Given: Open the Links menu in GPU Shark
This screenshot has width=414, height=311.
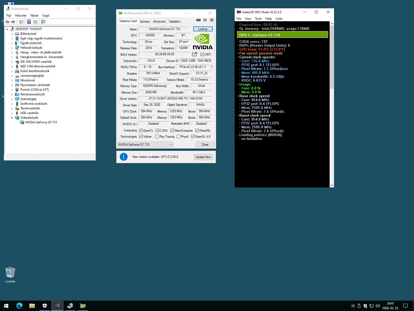Looking at the screenshot, I should pyautogui.click(x=279, y=19).
